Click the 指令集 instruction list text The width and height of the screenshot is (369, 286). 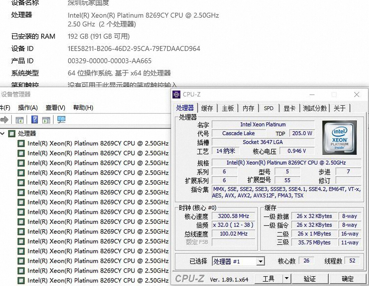[x=286, y=192]
